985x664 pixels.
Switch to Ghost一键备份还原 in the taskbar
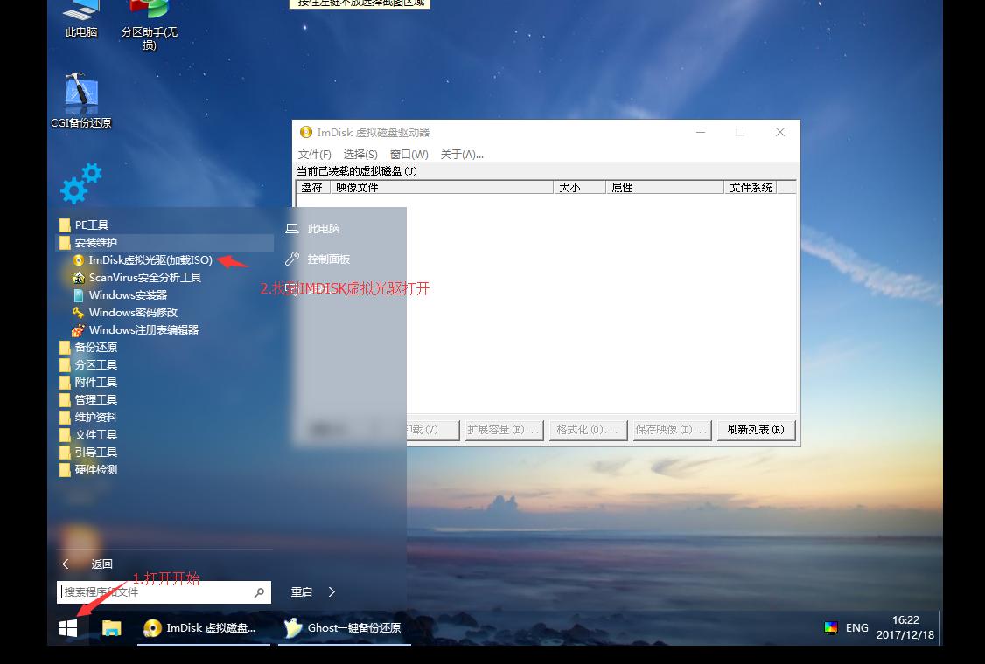pyautogui.click(x=343, y=628)
